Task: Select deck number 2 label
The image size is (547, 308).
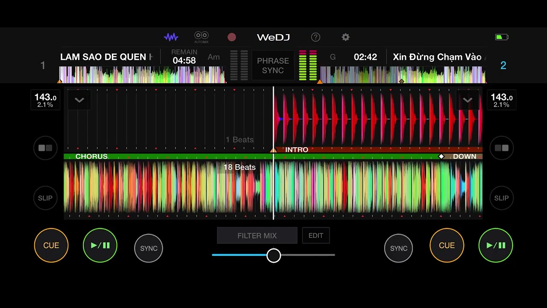Action: click(503, 65)
